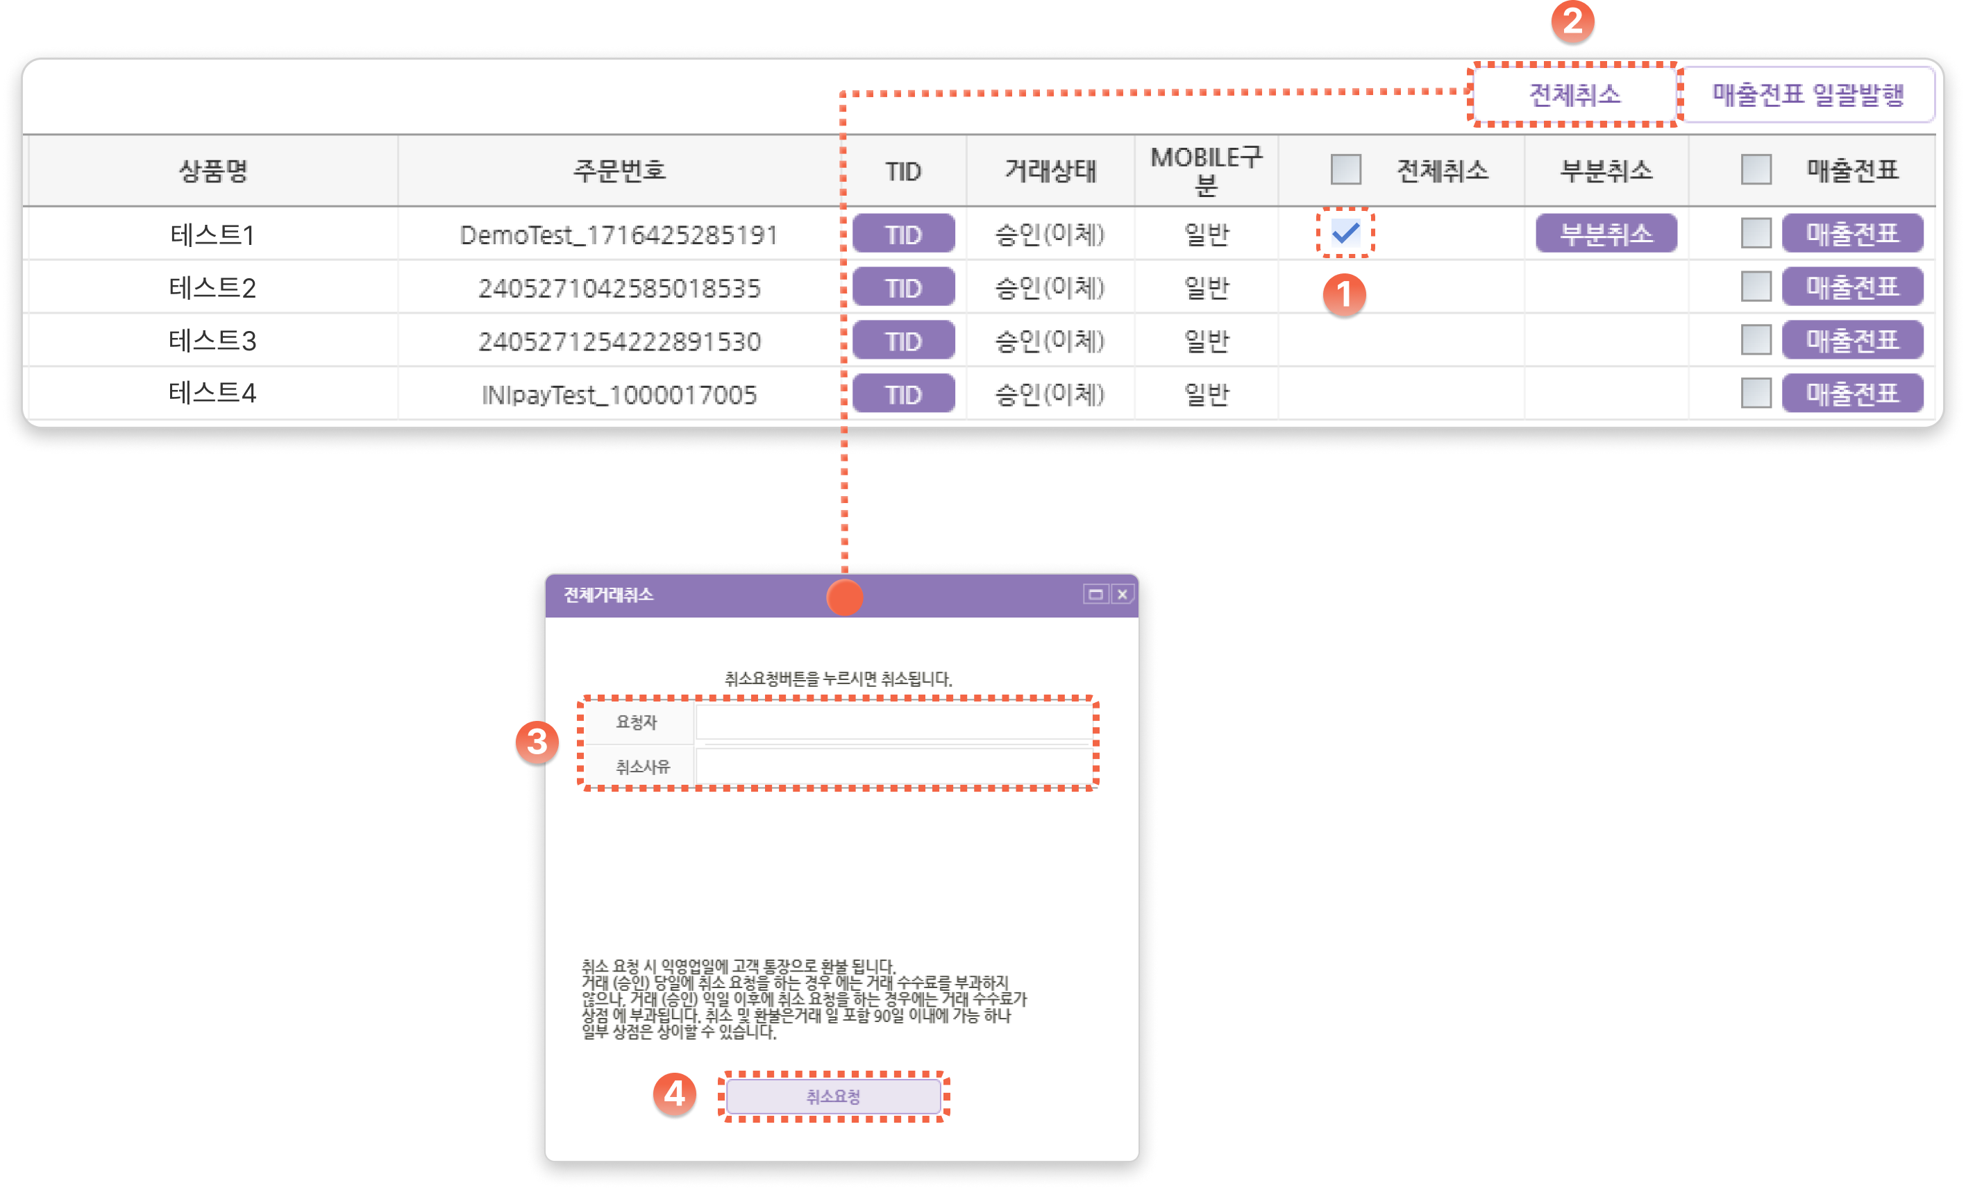Image resolution: width=1966 pixels, height=1190 pixels.
Task: Check the 매출전표 checkbox in 테스트1 row
Action: tap(1756, 233)
